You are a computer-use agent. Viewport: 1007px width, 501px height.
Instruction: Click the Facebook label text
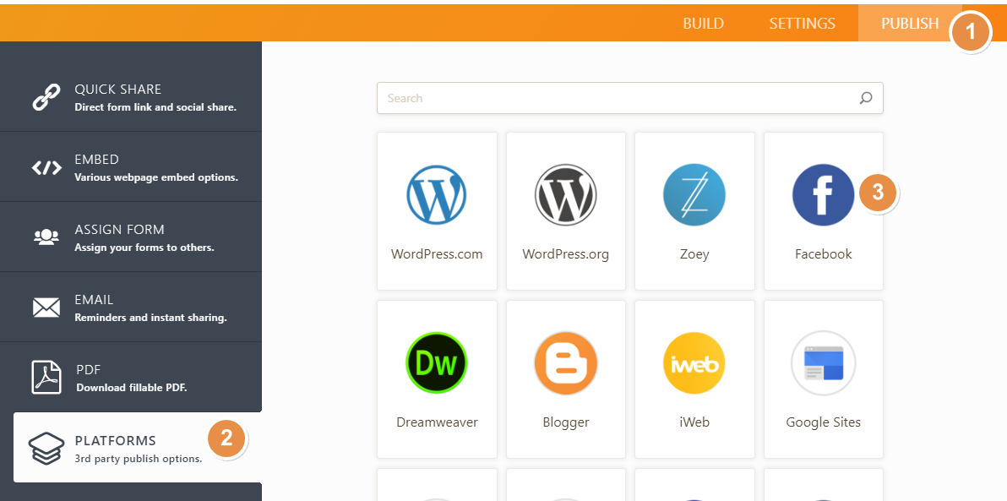[823, 254]
